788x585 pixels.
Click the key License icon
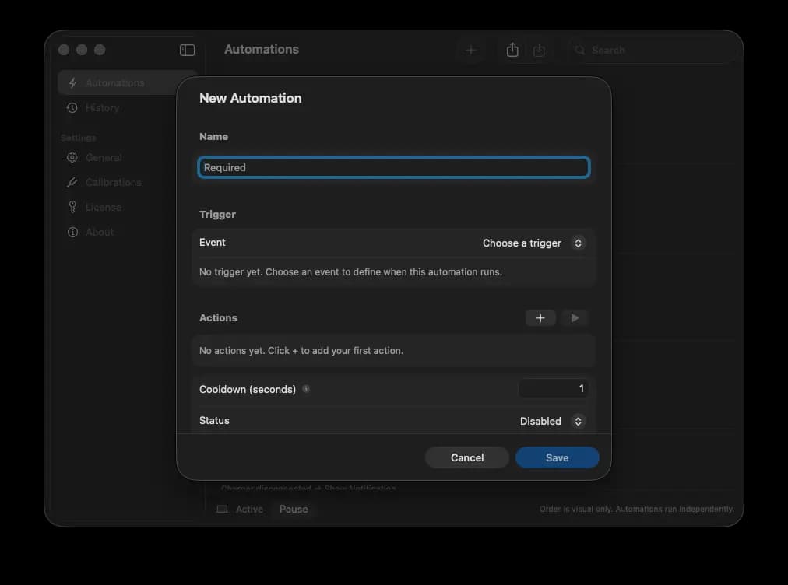[72, 207]
